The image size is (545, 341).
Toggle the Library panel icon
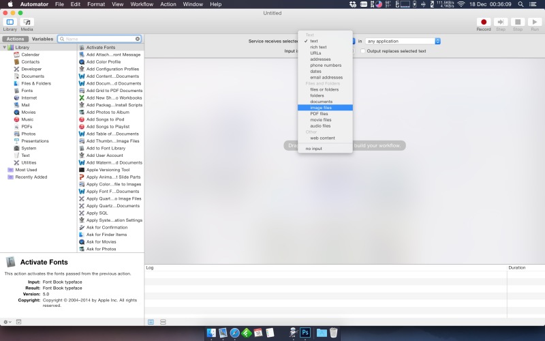pos(10,22)
